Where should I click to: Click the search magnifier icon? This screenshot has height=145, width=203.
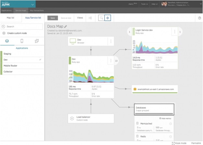pyautogui.click(x=4, y=26)
